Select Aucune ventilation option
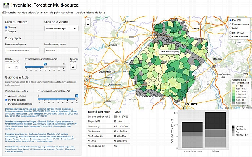Viewport: 252px width, 157px height. click(x=6, y=96)
